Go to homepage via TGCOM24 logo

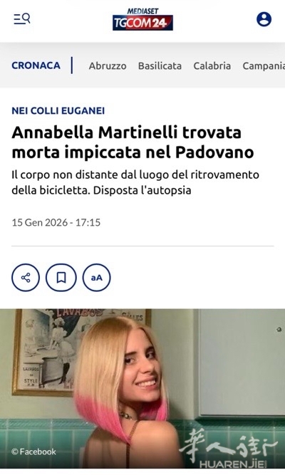[x=142, y=23]
